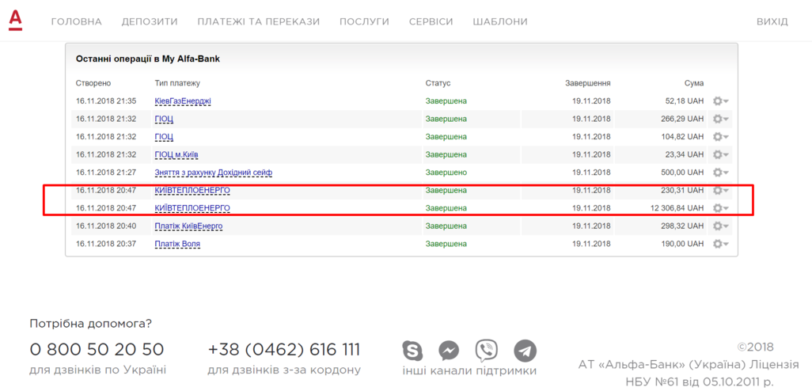Click Сума column header
Screen dimensions: 812x391
[x=694, y=83]
